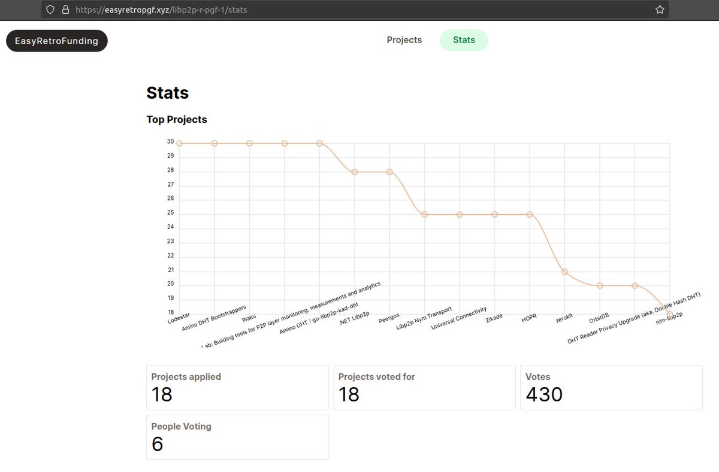Click the Amino DHT Bootstrappers data point
Screen dimensions: 719x472
[x=215, y=144]
